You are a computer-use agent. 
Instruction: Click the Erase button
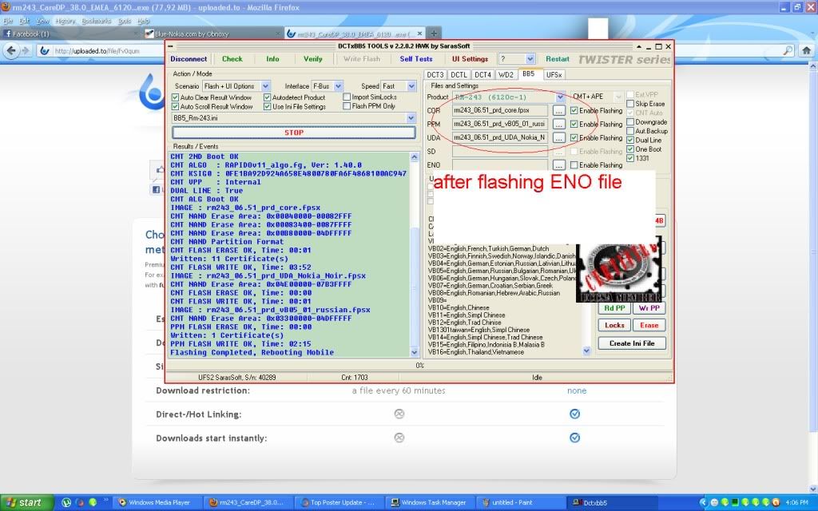point(649,326)
